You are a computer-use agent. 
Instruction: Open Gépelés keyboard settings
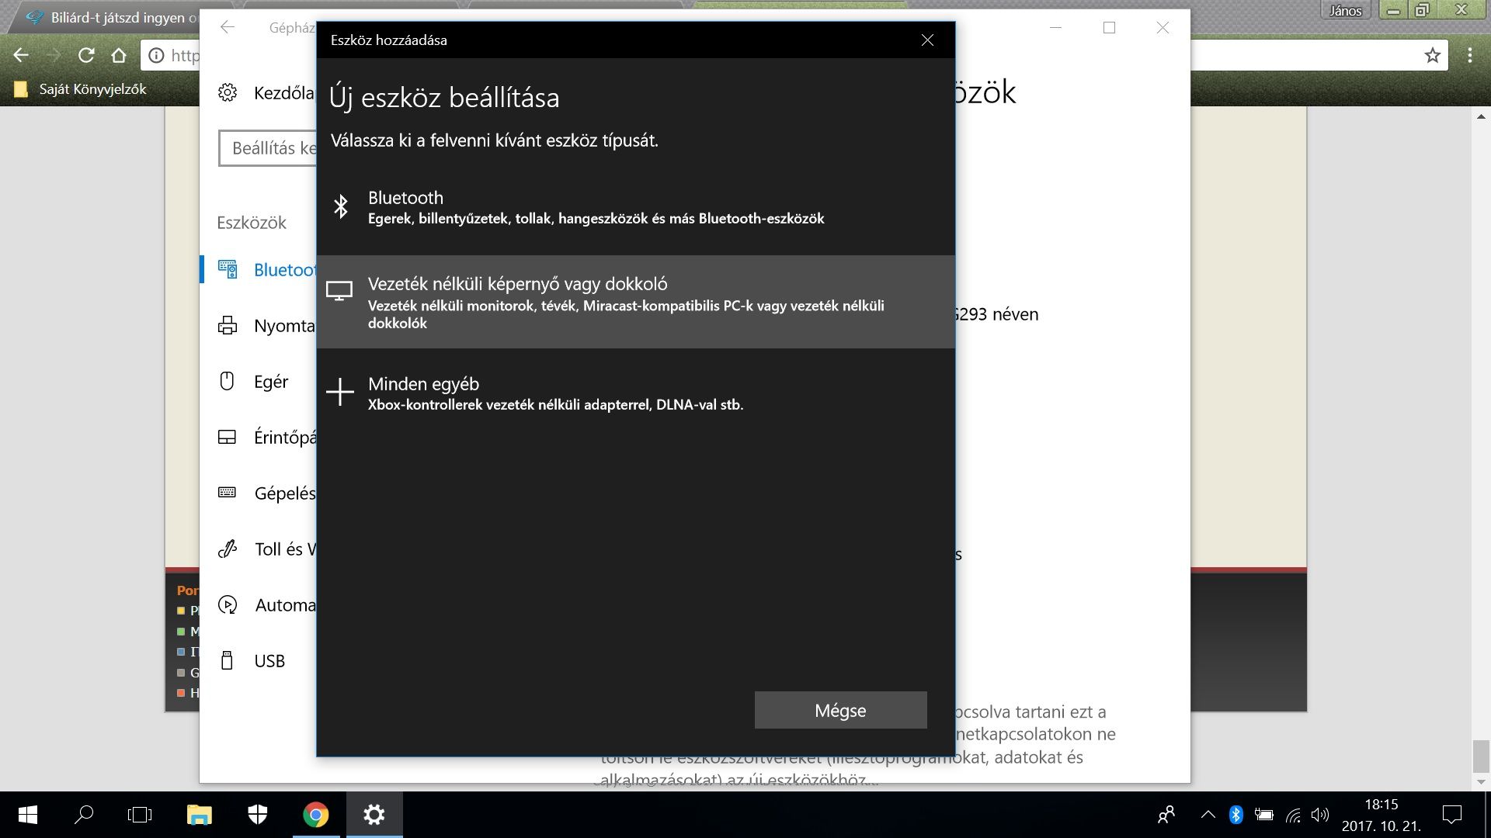(283, 493)
